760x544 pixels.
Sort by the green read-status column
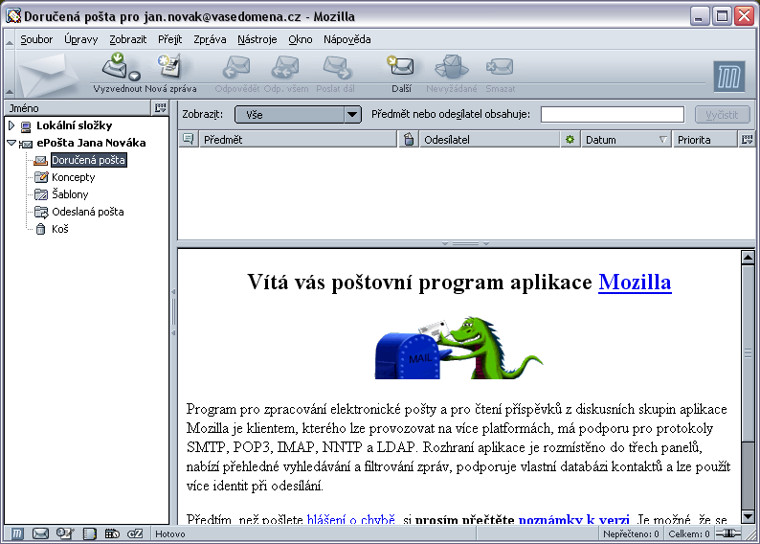570,139
